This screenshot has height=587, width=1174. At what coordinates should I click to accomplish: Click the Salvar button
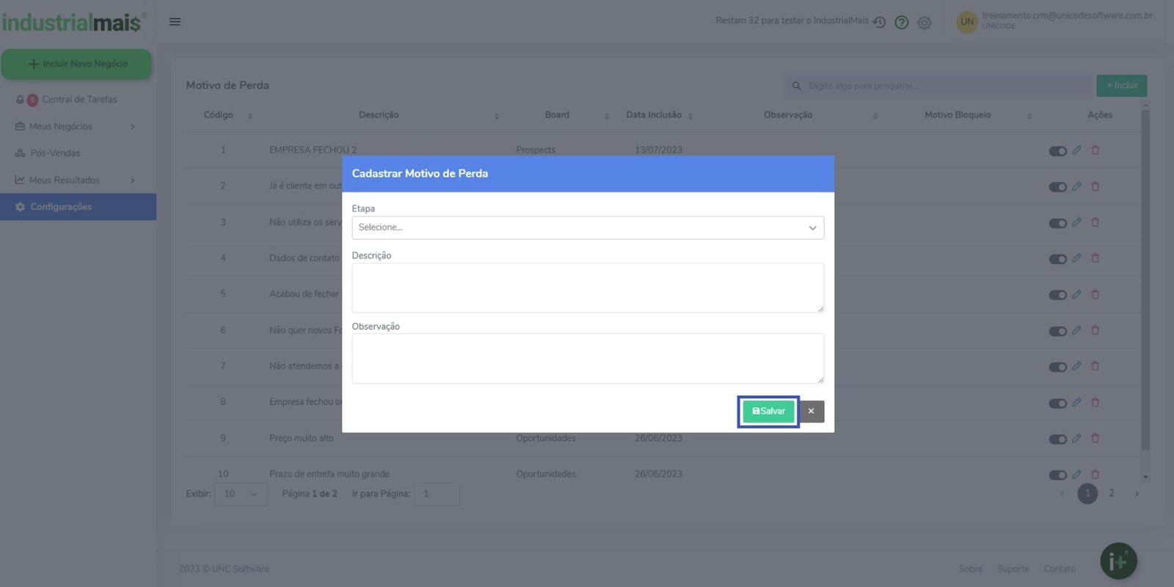coord(768,412)
